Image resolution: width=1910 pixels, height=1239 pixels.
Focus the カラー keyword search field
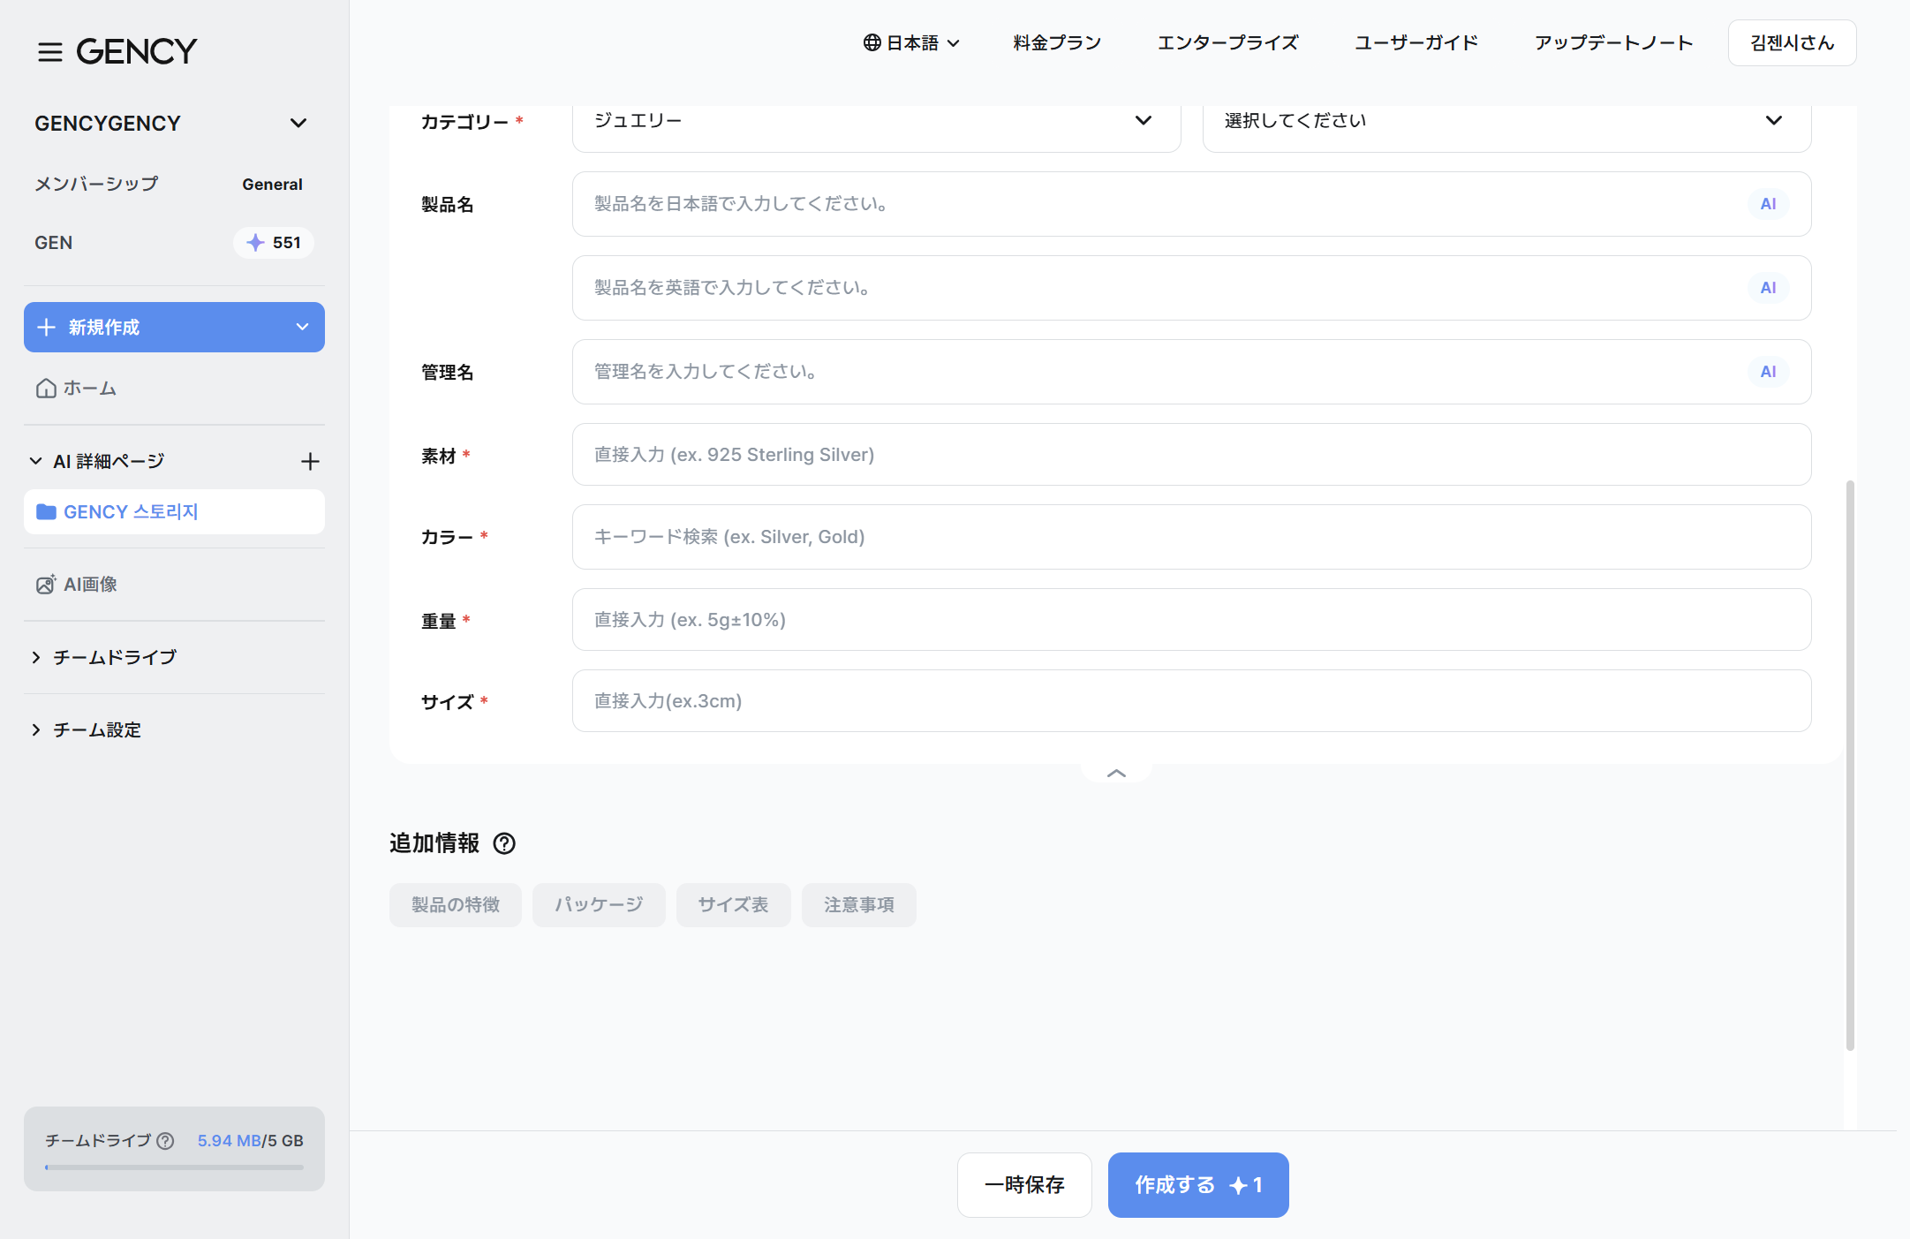tap(1191, 537)
